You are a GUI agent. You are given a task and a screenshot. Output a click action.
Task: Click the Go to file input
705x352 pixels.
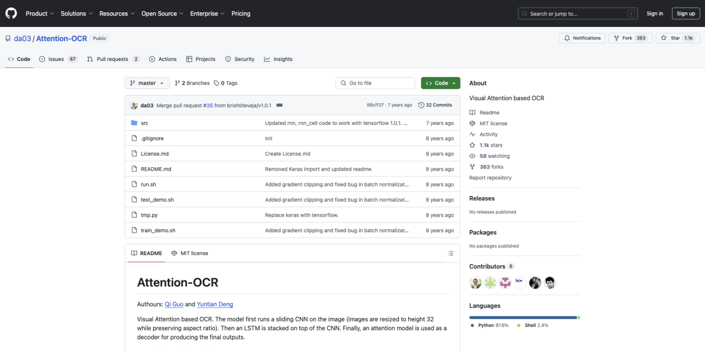(376, 83)
